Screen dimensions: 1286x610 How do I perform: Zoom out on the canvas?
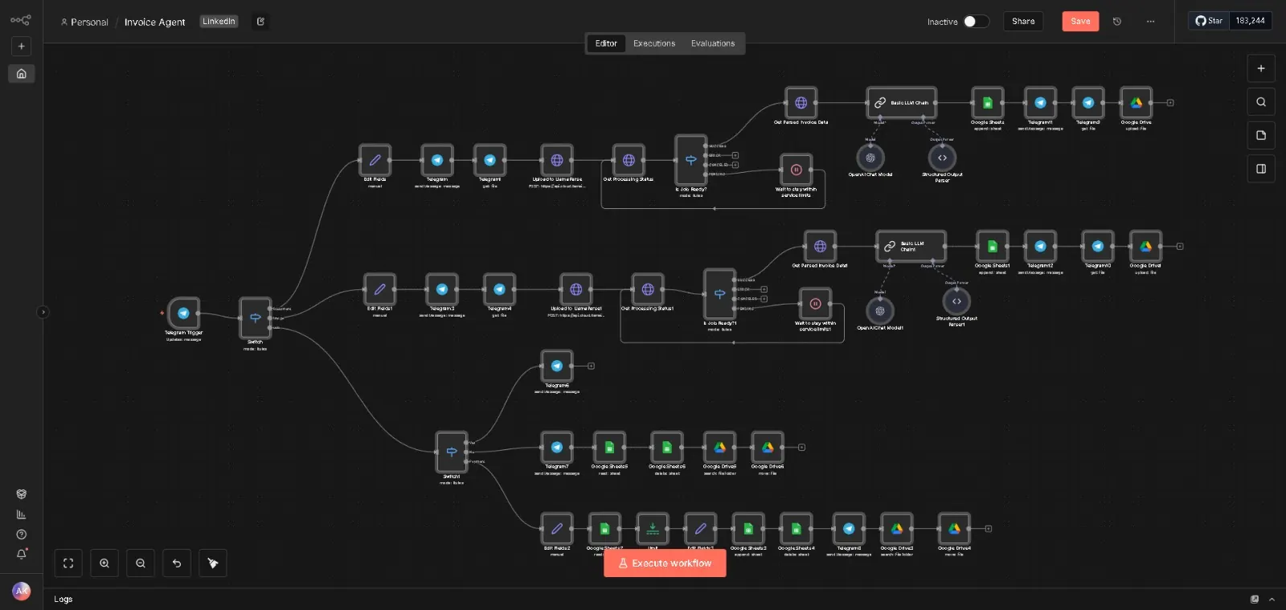[x=141, y=563]
